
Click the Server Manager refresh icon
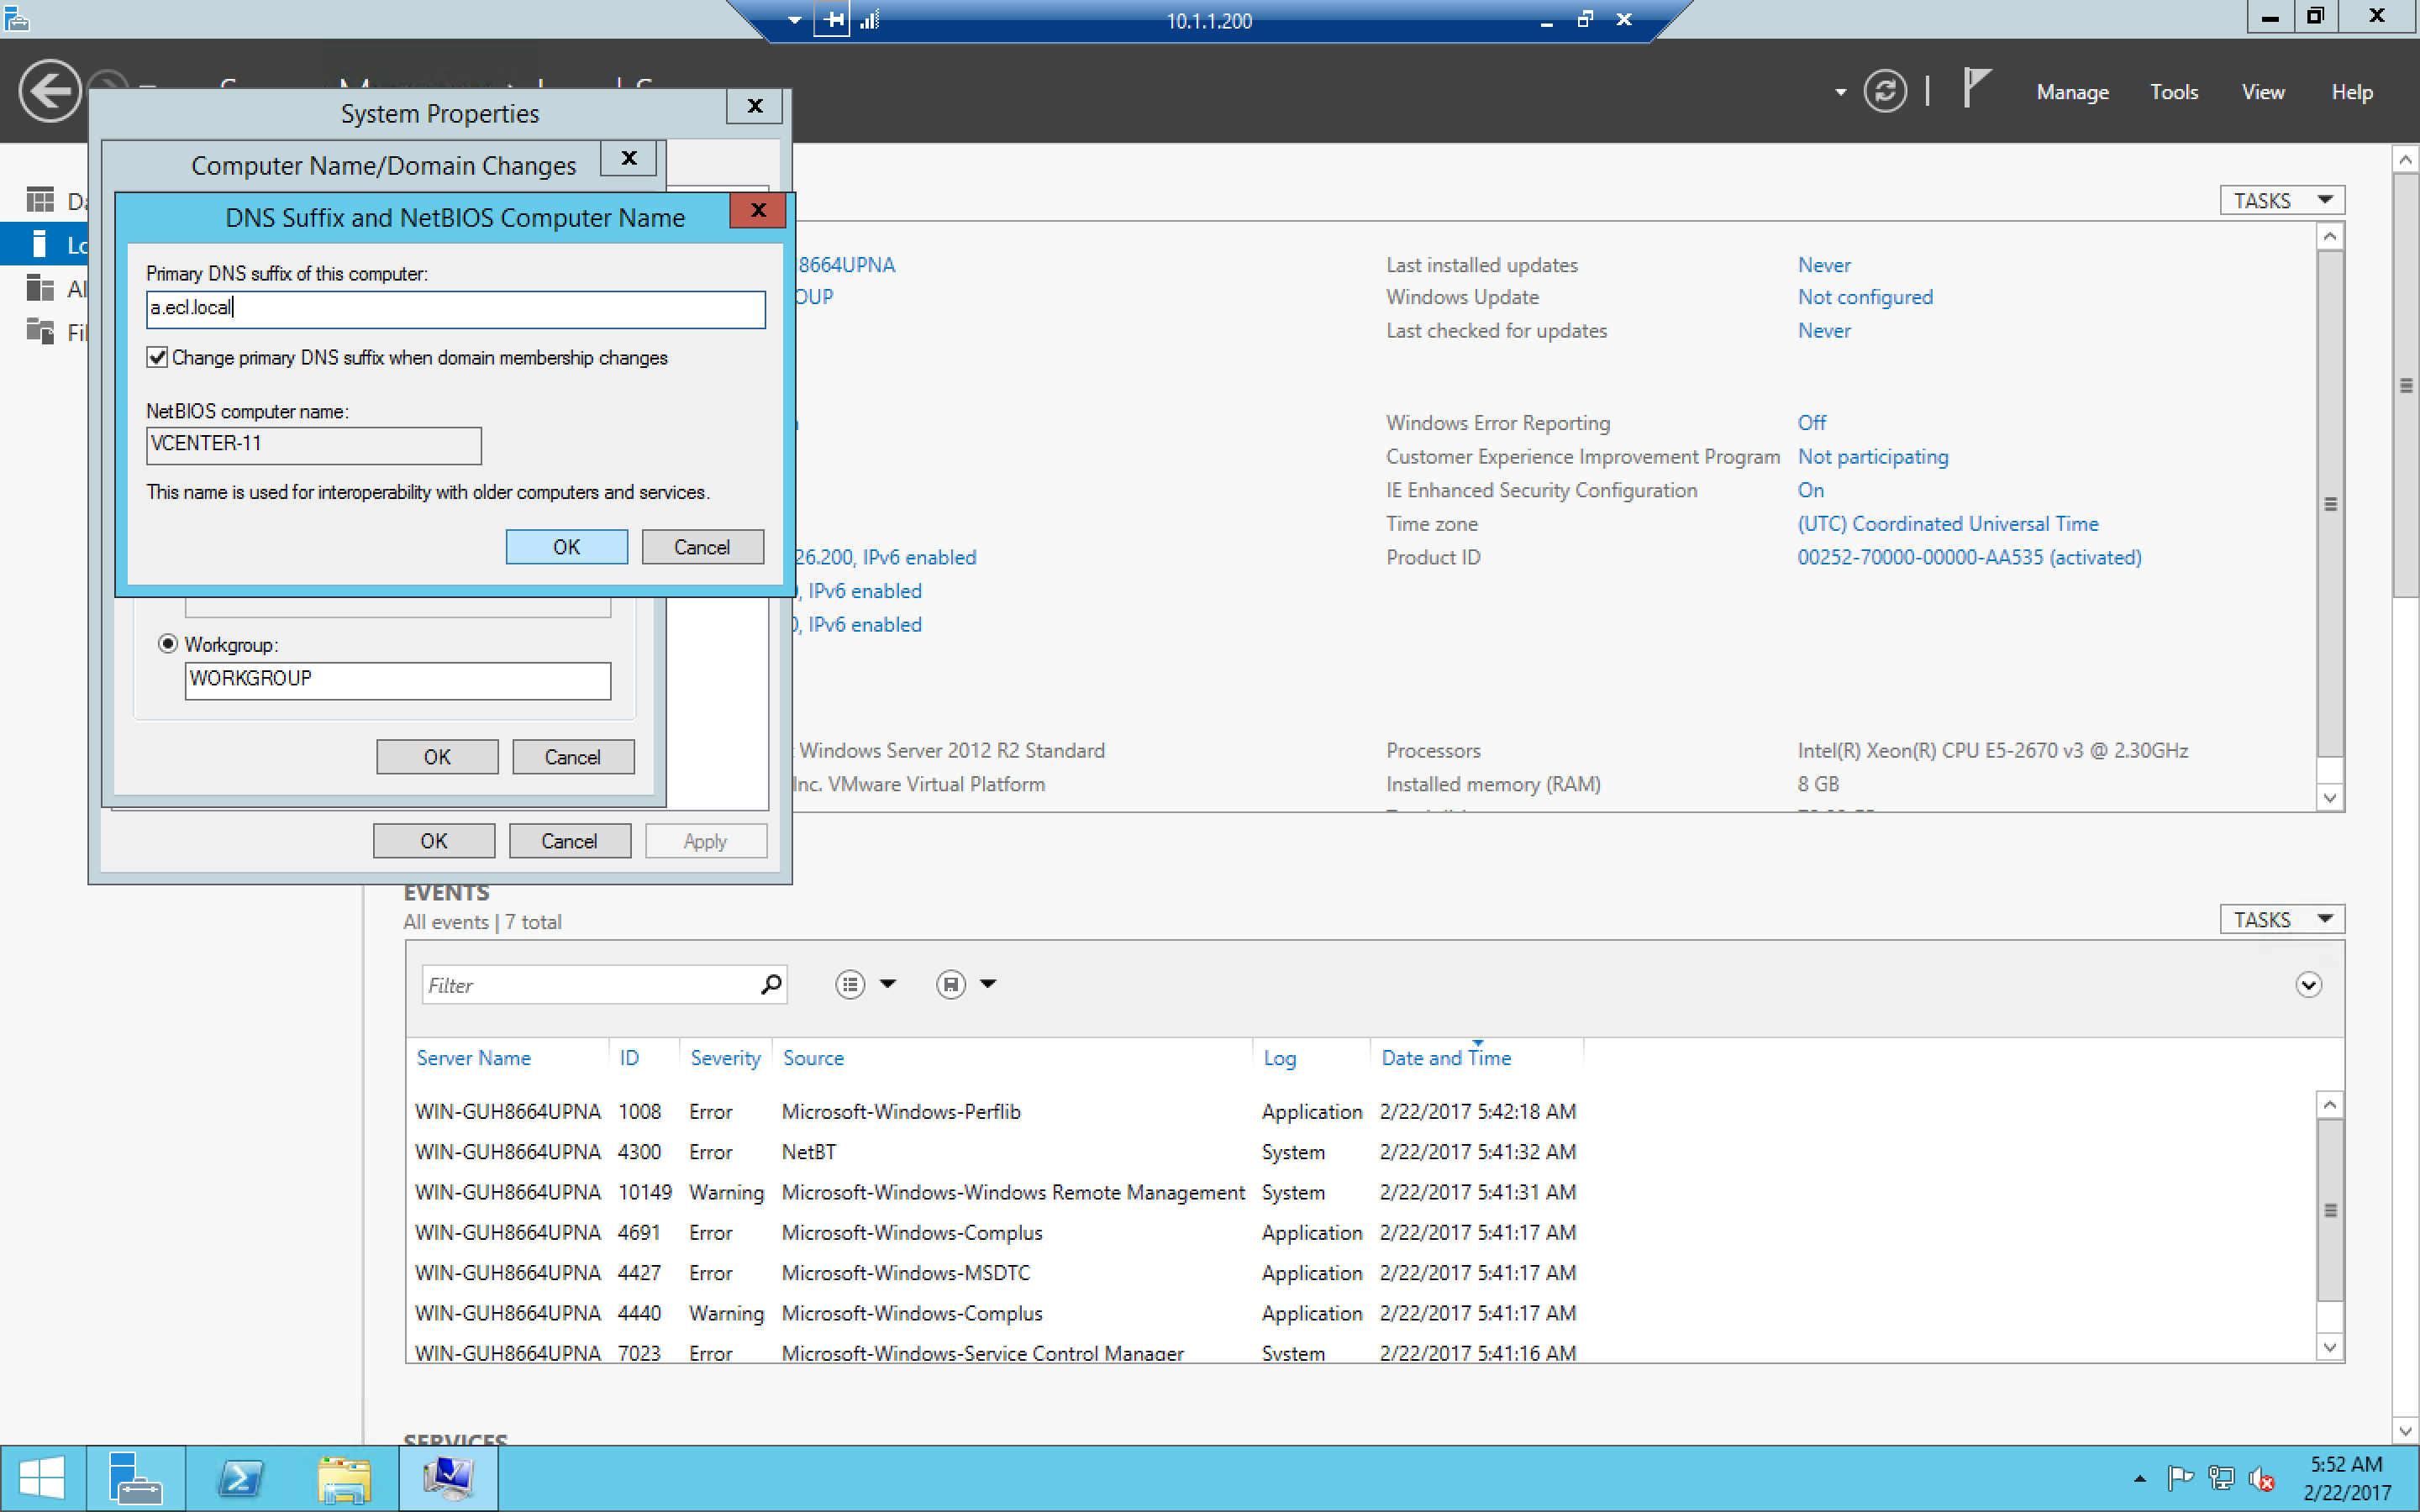[x=1884, y=91]
